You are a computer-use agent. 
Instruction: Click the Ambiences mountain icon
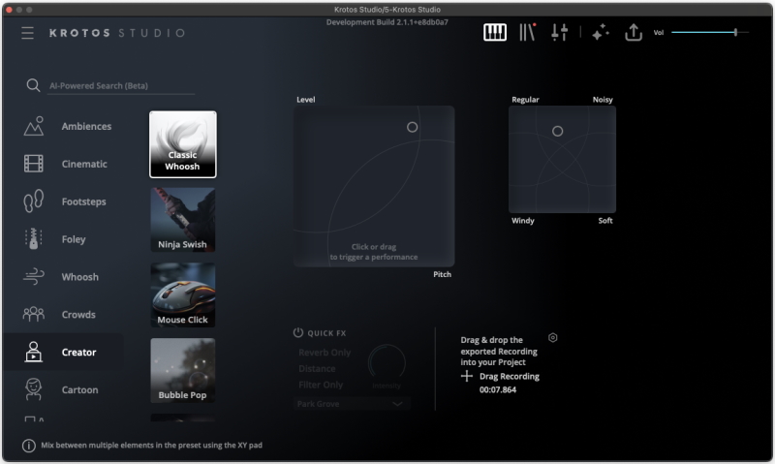(34, 126)
